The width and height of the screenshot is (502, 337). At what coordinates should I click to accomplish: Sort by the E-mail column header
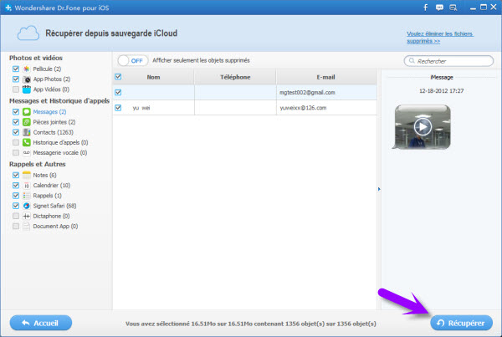[326, 77]
